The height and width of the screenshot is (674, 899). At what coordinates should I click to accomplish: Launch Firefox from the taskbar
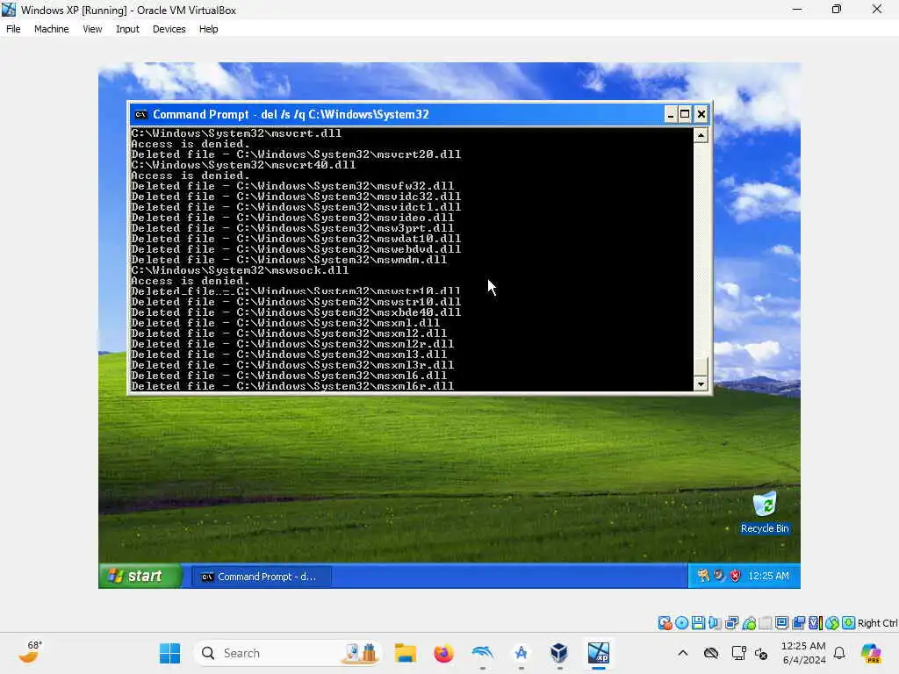click(x=443, y=653)
